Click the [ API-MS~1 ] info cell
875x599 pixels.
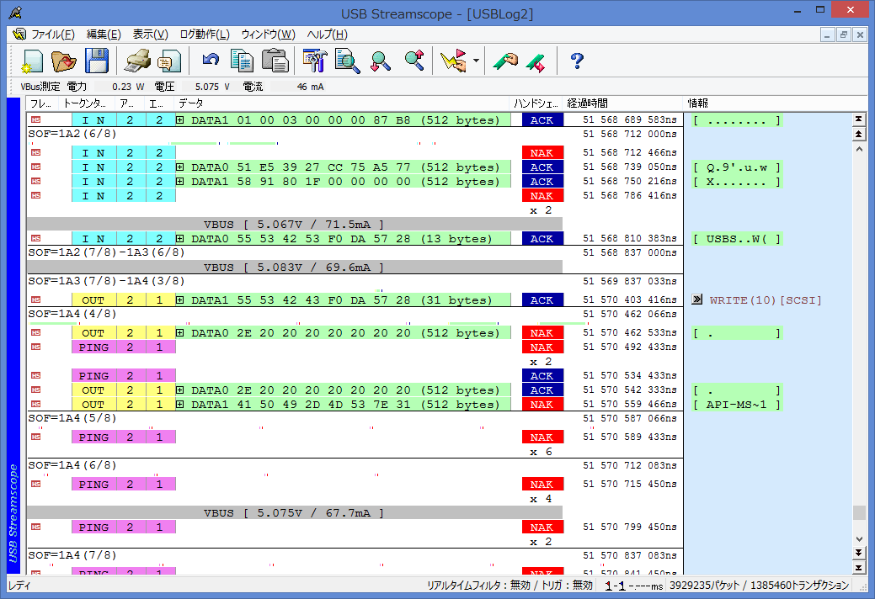[737, 405]
